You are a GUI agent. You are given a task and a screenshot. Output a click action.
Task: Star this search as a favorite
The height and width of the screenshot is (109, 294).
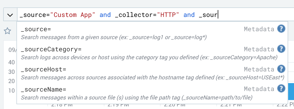[7, 31]
